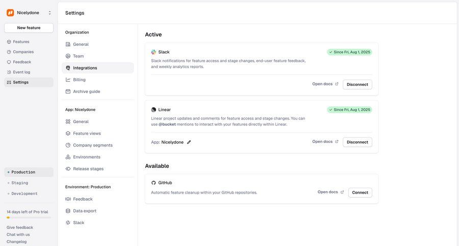Click the Archive guide box icon

click(x=68, y=91)
